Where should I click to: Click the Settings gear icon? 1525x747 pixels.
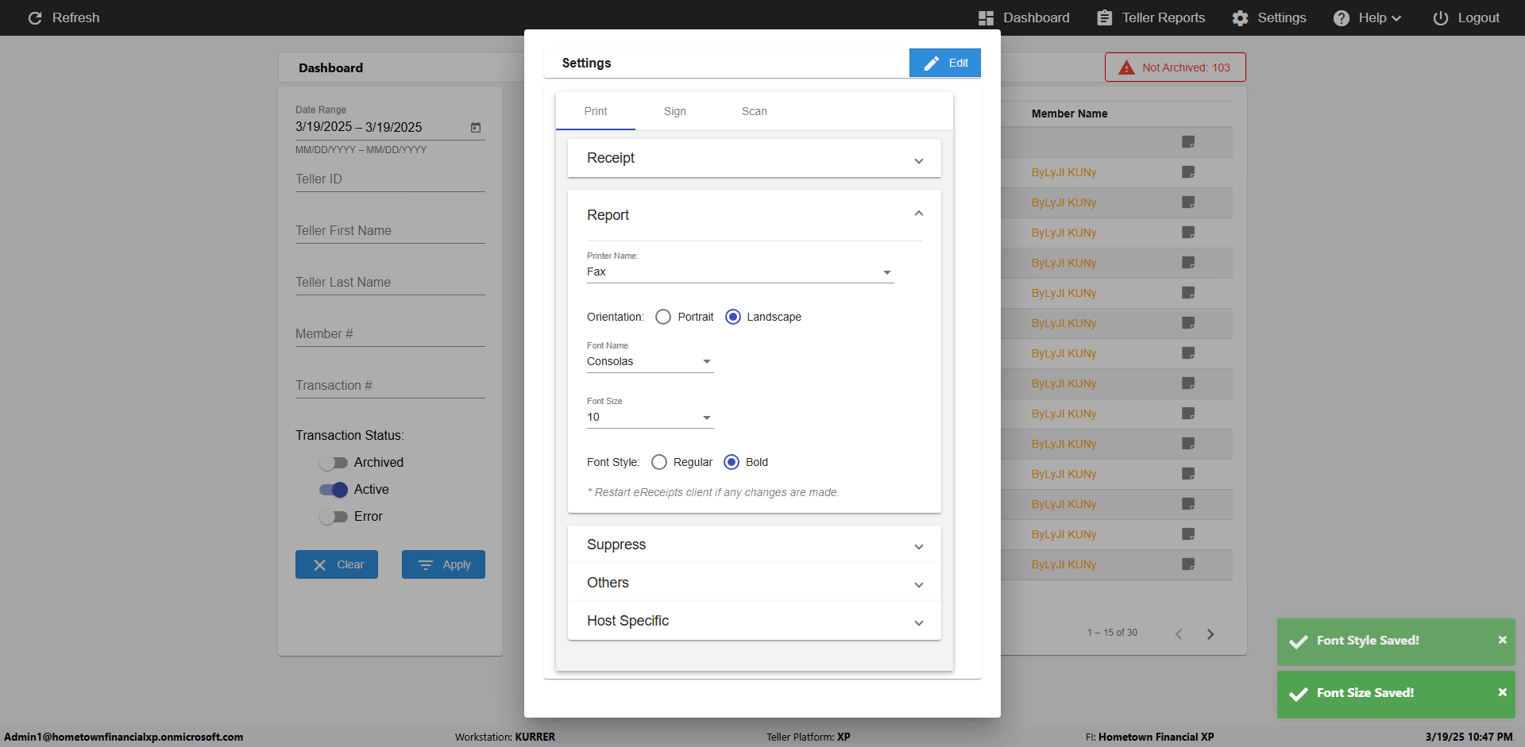coord(1240,17)
